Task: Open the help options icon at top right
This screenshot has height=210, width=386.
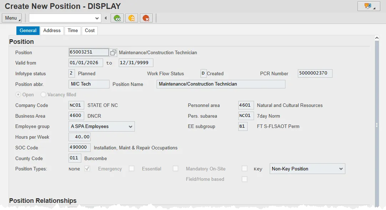Action: [x=369, y=6]
